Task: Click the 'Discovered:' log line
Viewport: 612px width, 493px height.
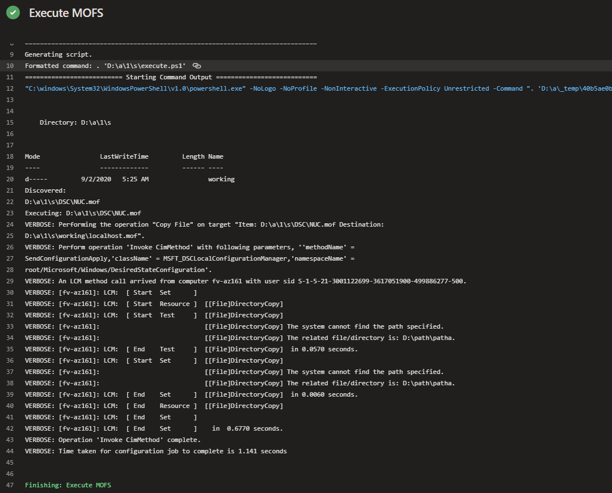Action: (x=45, y=190)
